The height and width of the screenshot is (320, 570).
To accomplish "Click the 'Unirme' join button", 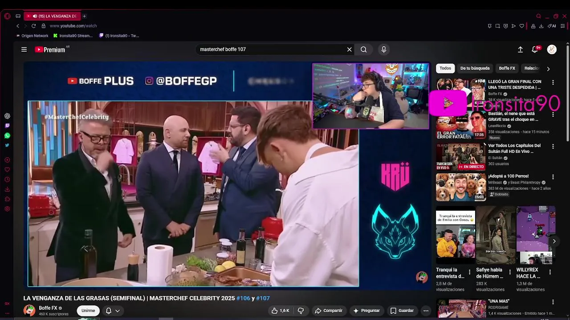I will (88, 311).
